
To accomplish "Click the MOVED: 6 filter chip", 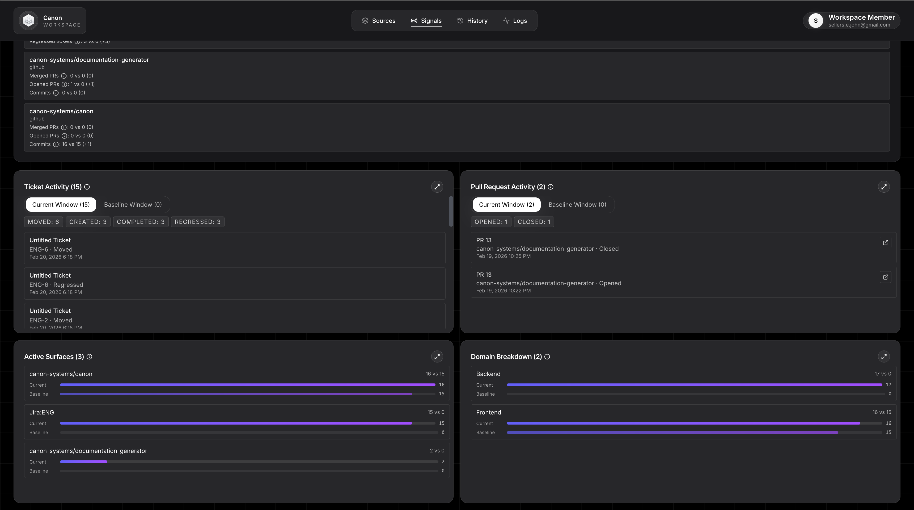I will point(43,222).
